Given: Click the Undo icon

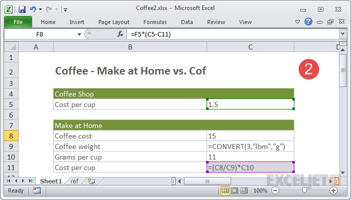Looking at the screenshot, I should (33, 9).
